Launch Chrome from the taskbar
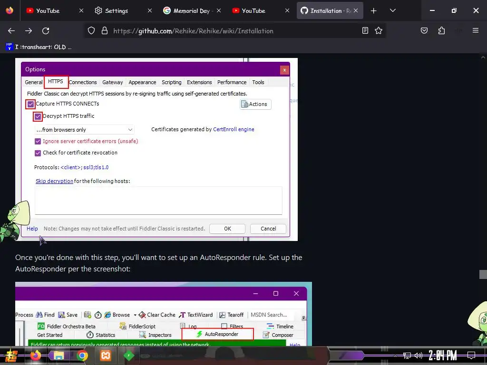Viewport: 487px width, 365px height. pos(82,355)
